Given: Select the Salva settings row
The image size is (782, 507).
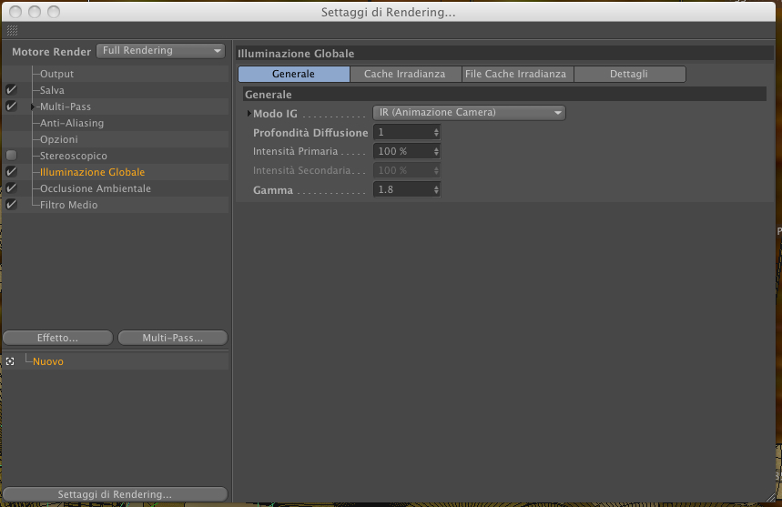Looking at the screenshot, I should (x=116, y=90).
